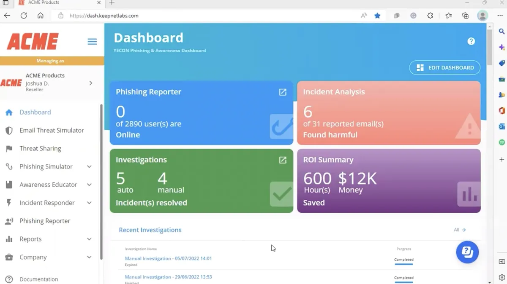Open Phishing Reporter card external link icon
The image size is (507, 284).
pos(283,92)
